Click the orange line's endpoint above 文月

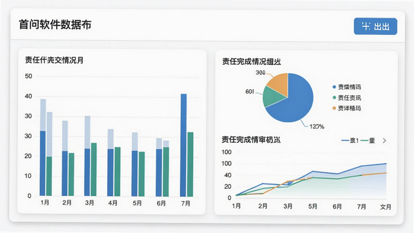[386, 173]
